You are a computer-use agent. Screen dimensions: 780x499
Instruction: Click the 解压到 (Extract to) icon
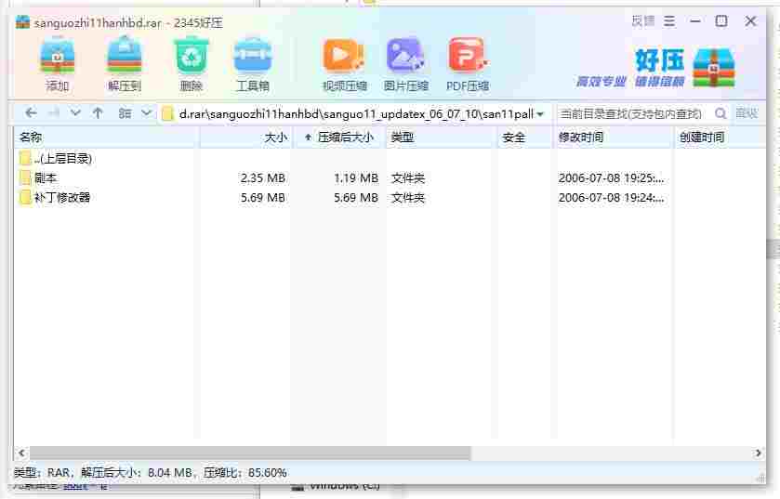[x=125, y=65]
